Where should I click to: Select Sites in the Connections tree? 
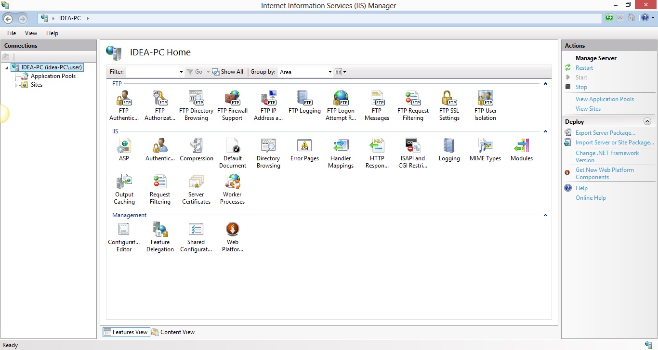pos(37,85)
